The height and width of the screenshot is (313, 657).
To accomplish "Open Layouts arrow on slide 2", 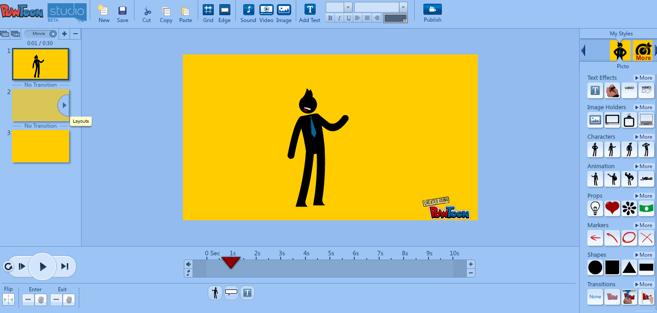I will pyautogui.click(x=64, y=106).
